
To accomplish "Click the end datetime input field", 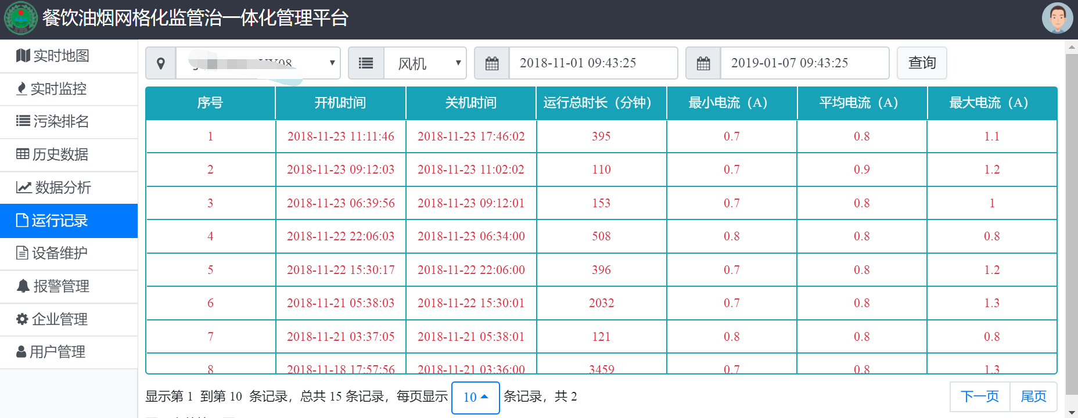I will [804, 63].
